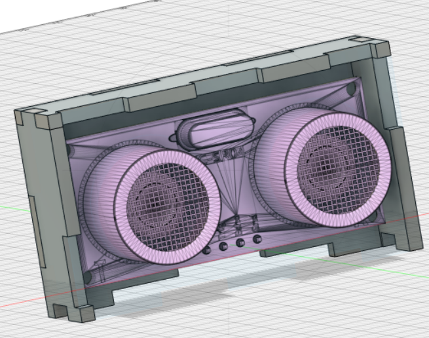Select the bottom-left mounting hole of sensor board

(87, 278)
